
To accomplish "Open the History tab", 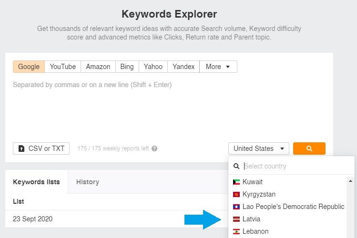I will 88,182.
